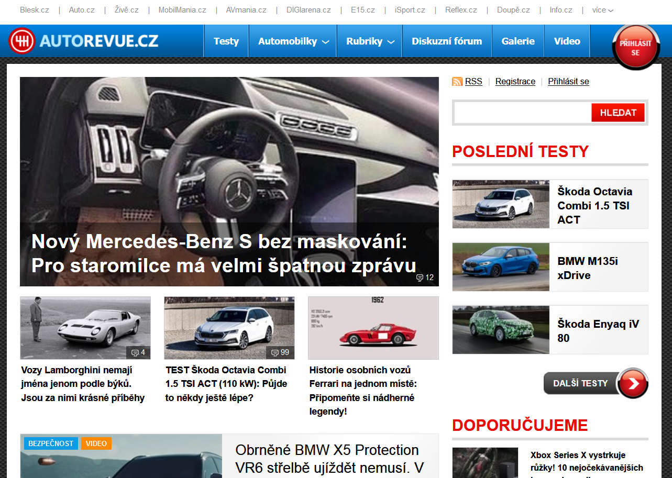Screen dimensions: 672x478
Task: Click the POSLEDNÍ TESTY heading
Action: coord(521,152)
